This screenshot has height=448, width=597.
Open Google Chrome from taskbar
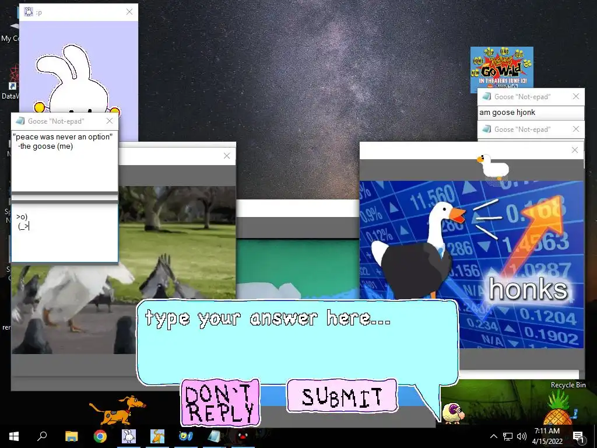100,436
